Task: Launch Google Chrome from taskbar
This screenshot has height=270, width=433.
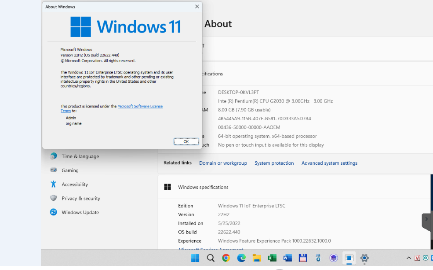Action: point(226,258)
